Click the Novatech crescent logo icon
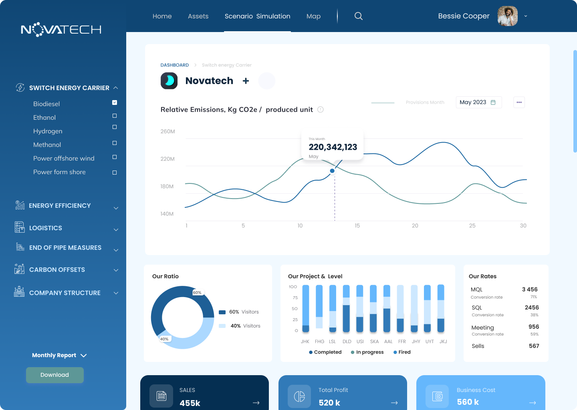Image resolution: width=577 pixels, height=410 pixels. point(169,81)
